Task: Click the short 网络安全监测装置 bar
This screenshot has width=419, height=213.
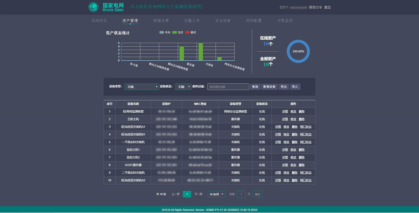Action: (x=219, y=59)
